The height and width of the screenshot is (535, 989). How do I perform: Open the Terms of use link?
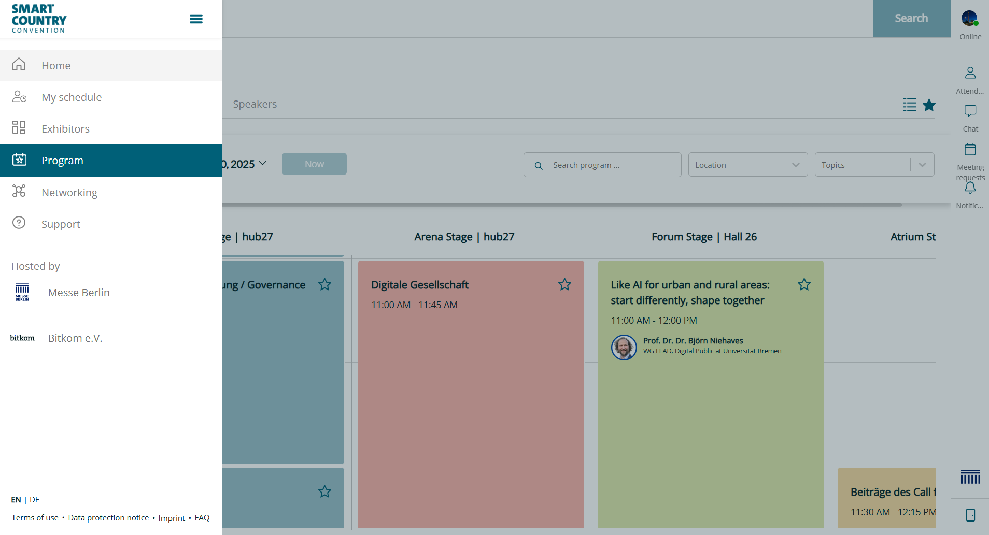point(35,518)
